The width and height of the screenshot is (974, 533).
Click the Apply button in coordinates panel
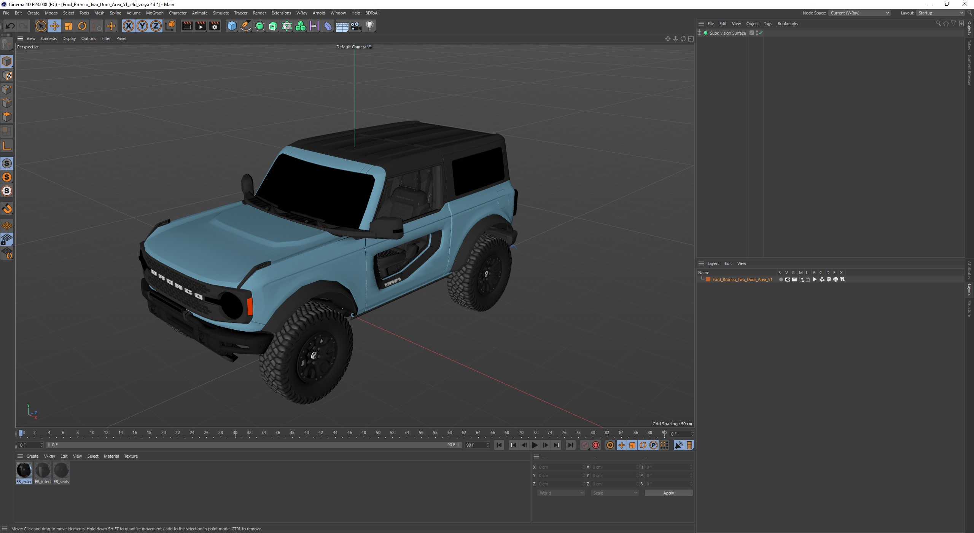(x=668, y=493)
